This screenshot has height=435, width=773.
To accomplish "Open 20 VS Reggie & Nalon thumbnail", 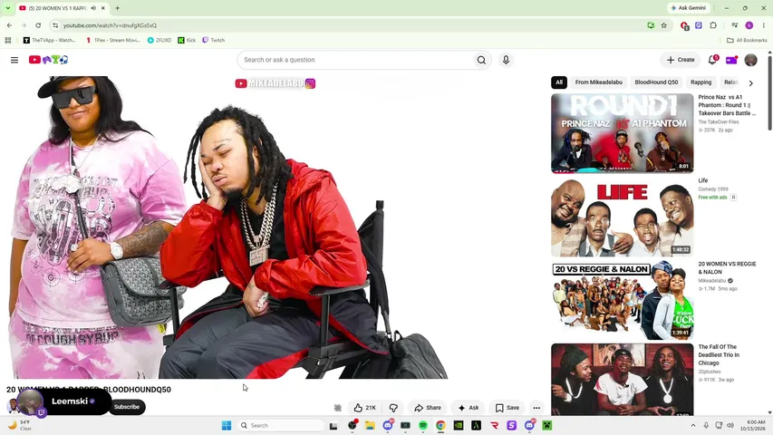I will (623, 300).
